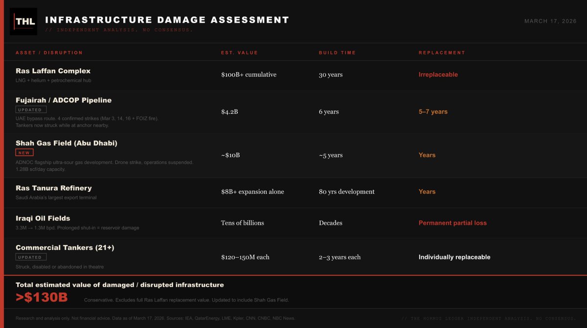Viewport: 587px width, 328px height.
Task: Click 'Struck, disabled or abandoned in theatre' text
Action: coord(60,267)
